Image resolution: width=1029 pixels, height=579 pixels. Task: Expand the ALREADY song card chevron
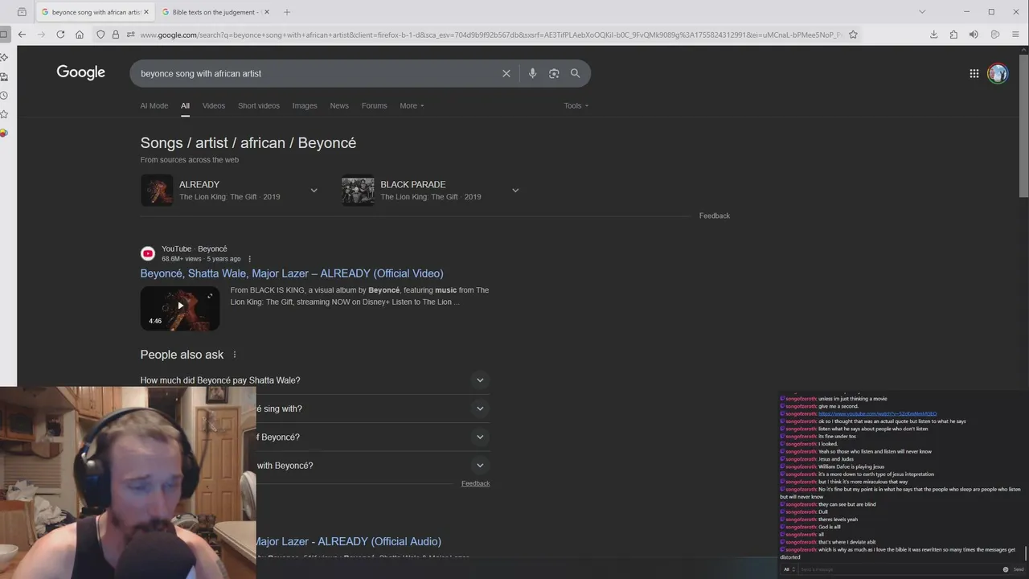click(x=314, y=191)
